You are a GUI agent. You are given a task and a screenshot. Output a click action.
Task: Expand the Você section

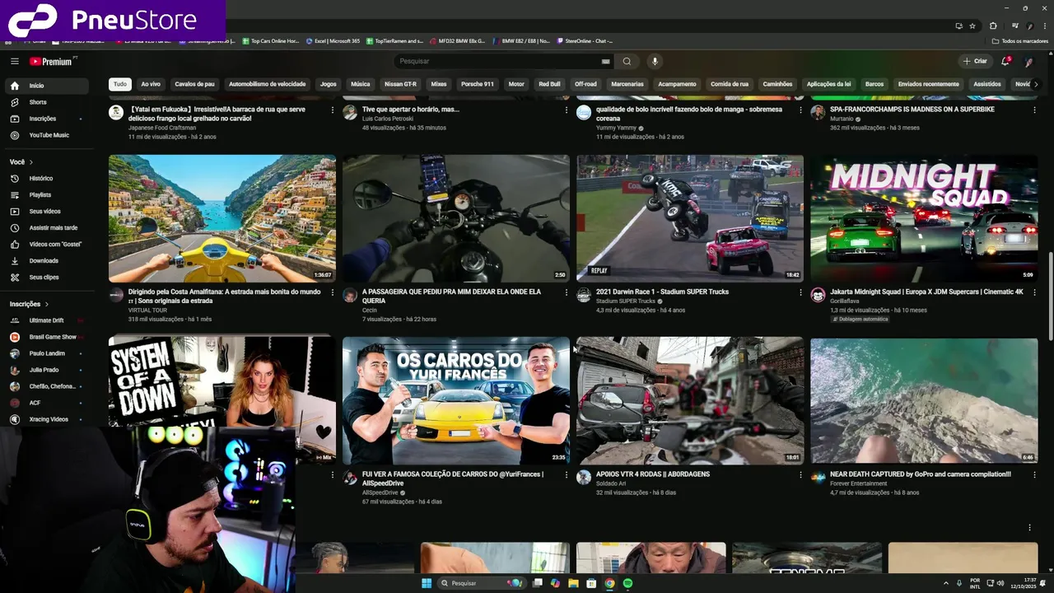21,161
